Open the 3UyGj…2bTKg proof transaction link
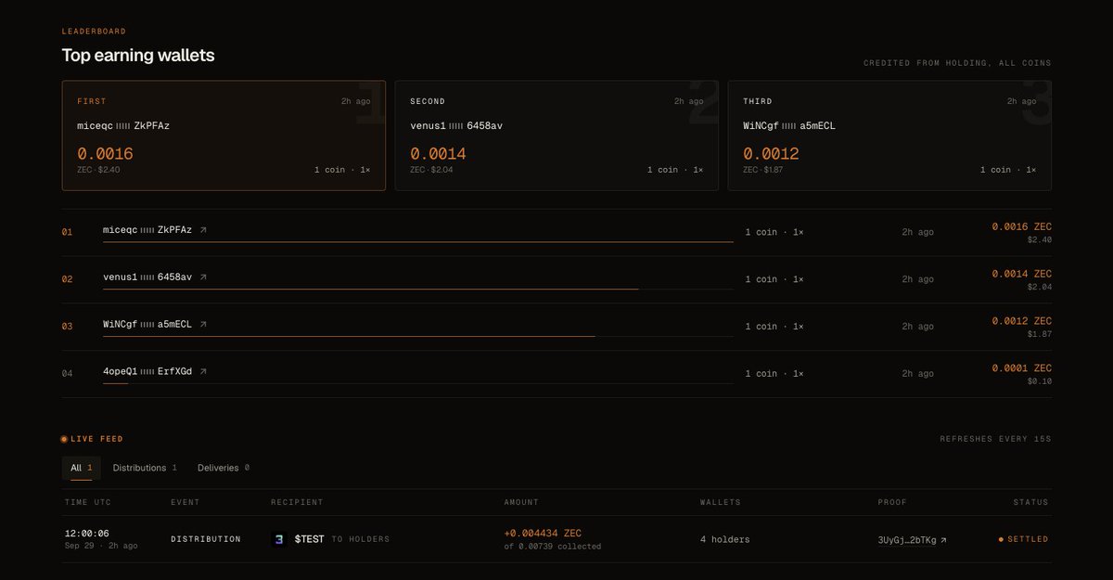 907,539
